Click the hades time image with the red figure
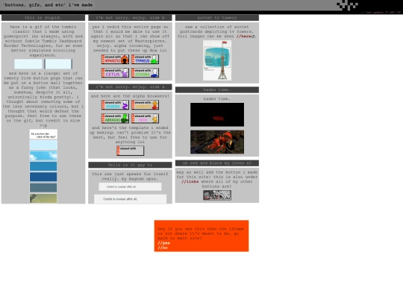The image size is (403, 302). [217, 142]
